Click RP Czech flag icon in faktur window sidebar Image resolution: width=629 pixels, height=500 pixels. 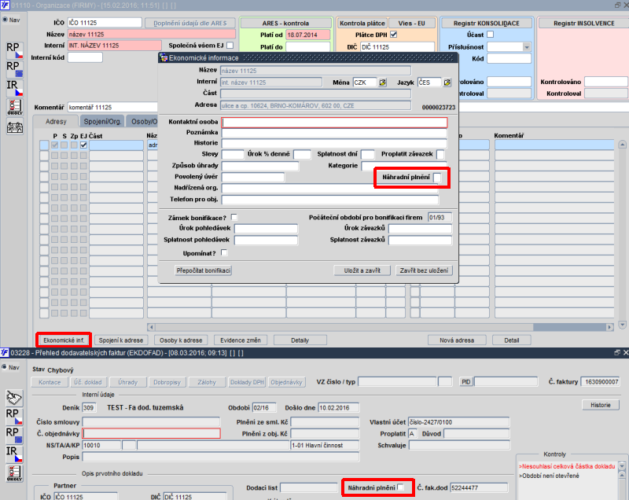tap(14, 417)
